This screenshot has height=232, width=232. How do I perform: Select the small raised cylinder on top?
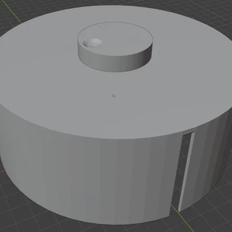pyautogui.click(x=115, y=47)
